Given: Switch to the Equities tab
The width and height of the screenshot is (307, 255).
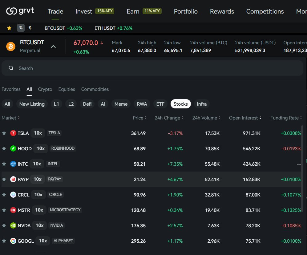Looking at the screenshot, I should coord(67,89).
